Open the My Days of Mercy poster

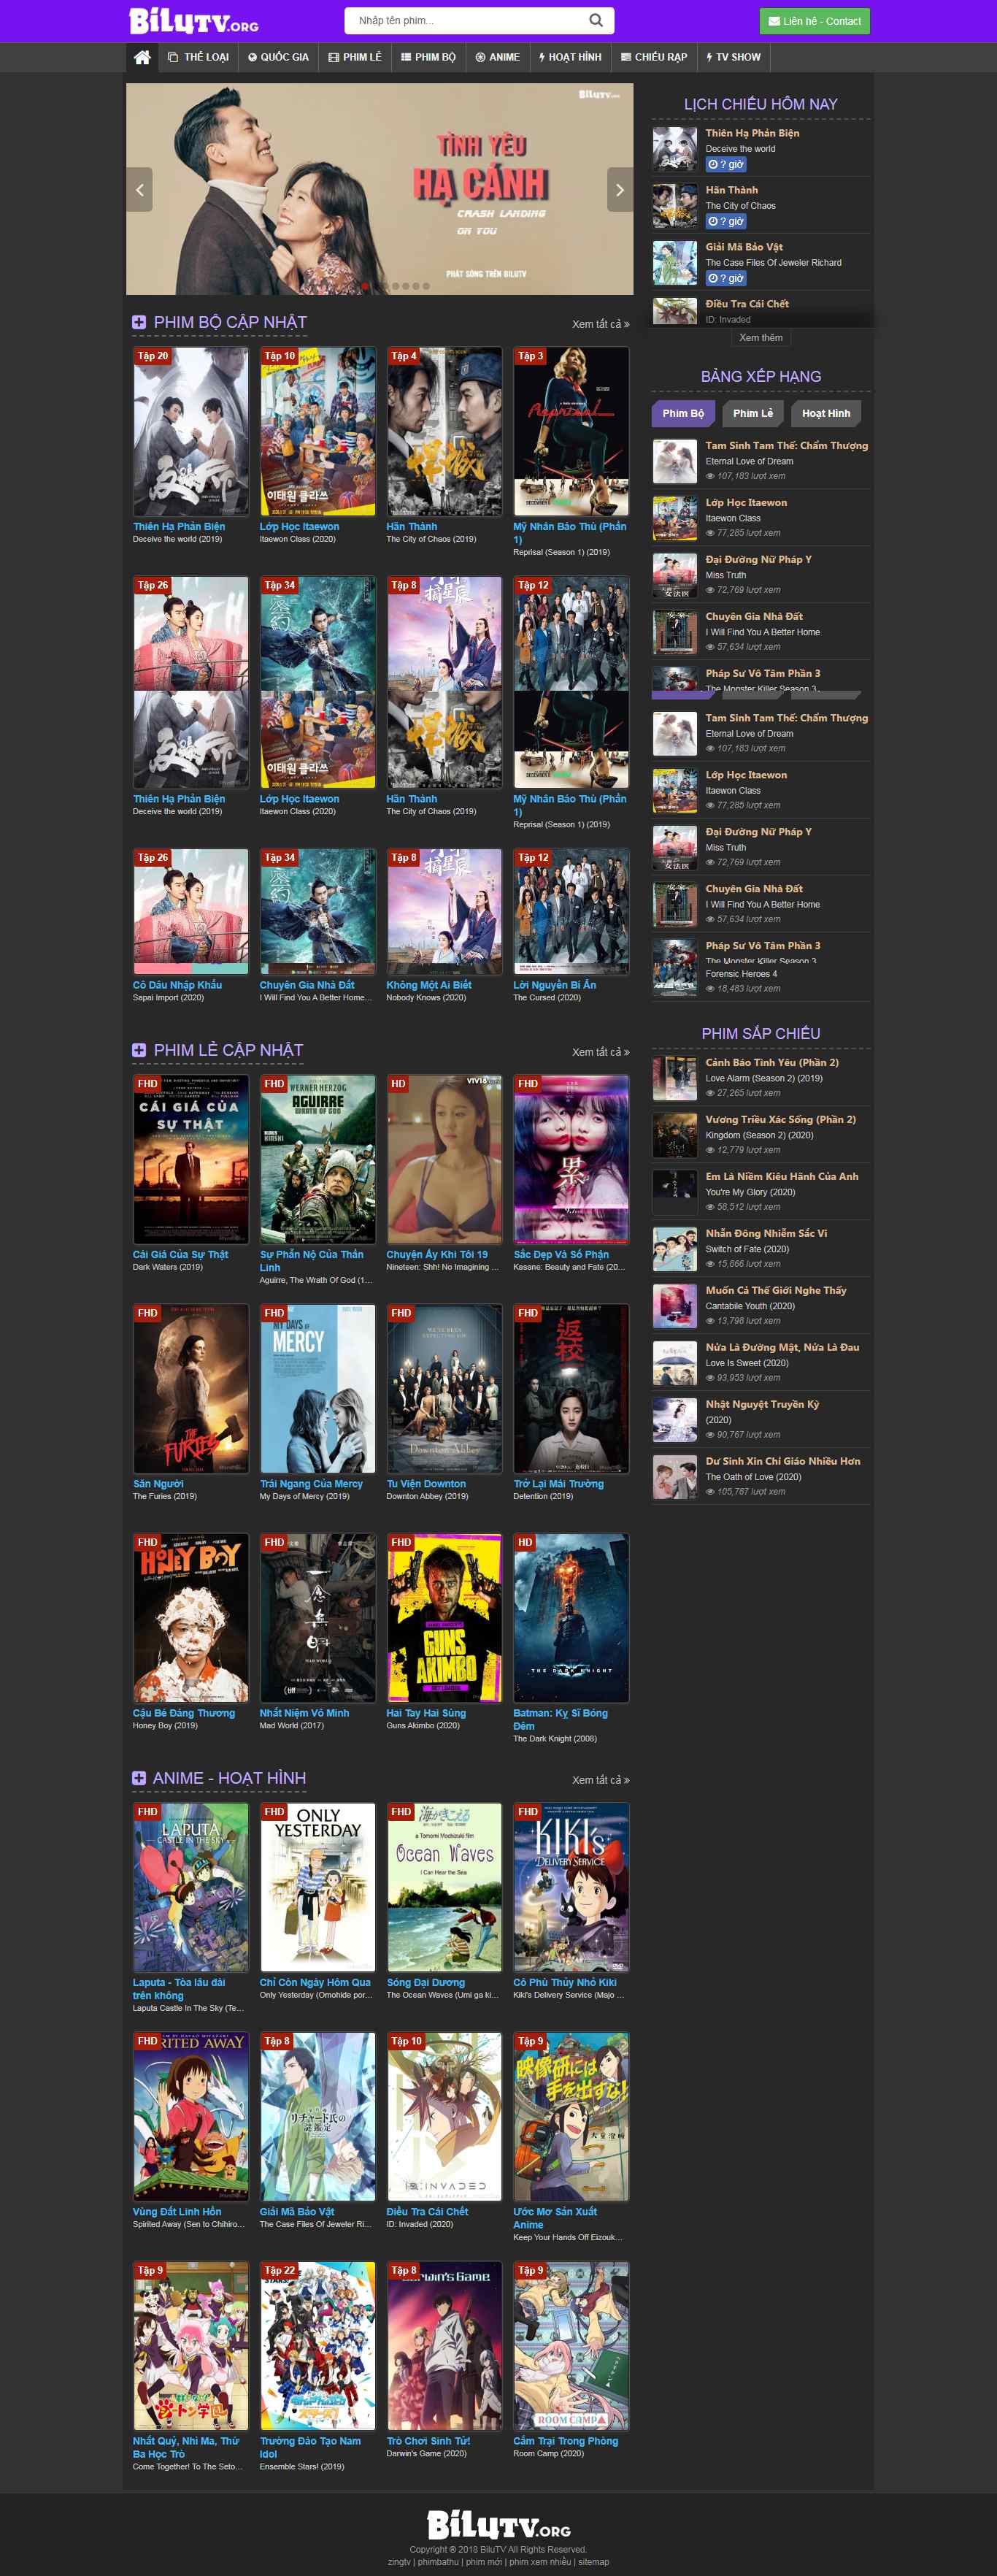point(318,1389)
